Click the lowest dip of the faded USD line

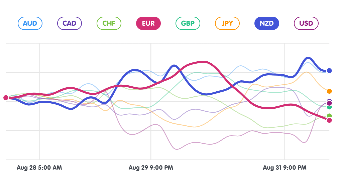click(x=177, y=149)
